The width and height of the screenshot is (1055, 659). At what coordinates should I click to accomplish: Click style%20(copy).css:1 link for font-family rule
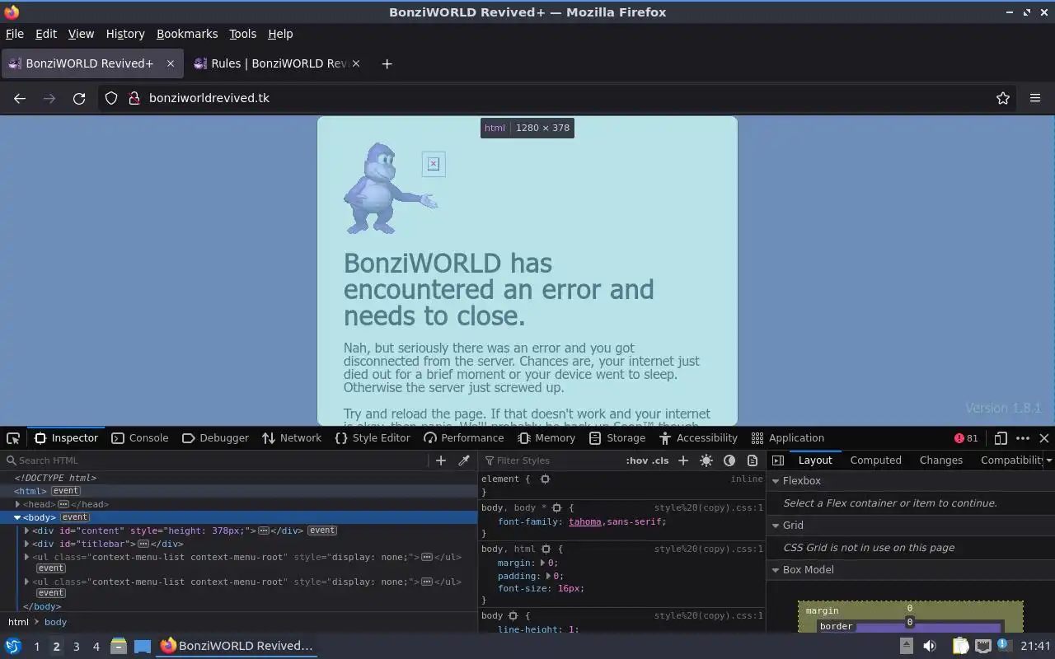(x=709, y=508)
